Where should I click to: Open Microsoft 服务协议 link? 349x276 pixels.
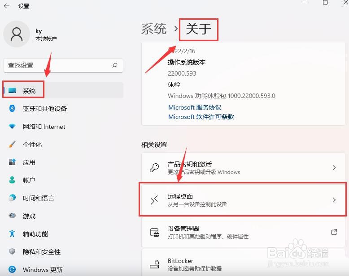click(195, 107)
